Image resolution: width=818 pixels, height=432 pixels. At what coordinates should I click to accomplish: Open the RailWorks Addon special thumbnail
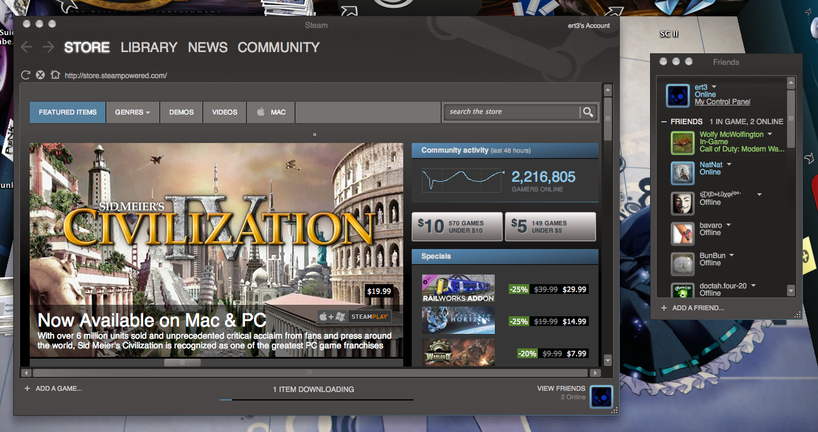458,288
